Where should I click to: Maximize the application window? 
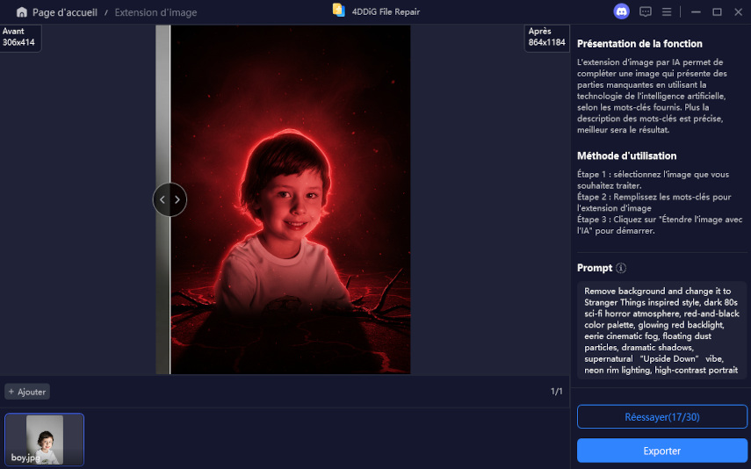click(x=717, y=12)
